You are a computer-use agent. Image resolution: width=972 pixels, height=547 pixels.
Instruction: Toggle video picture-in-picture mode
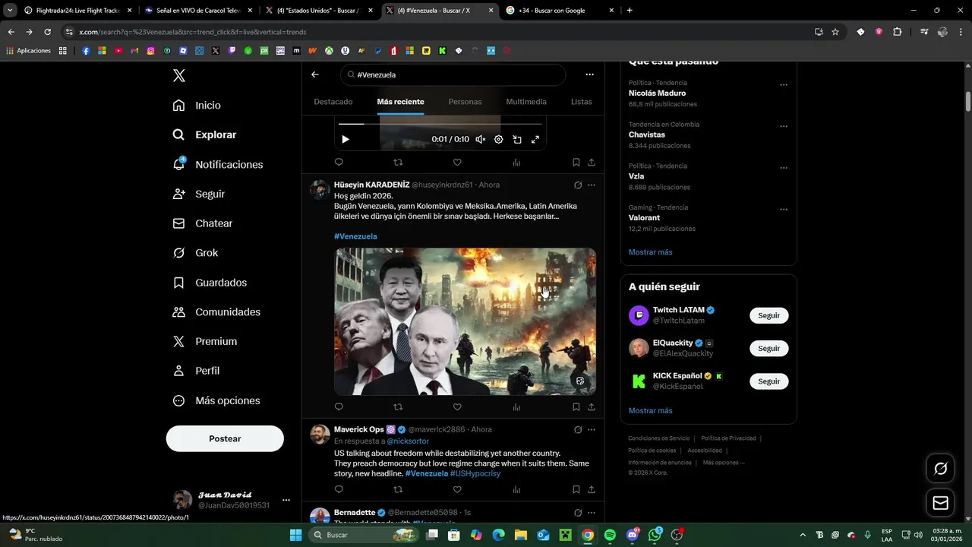pyautogui.click(x=517, y=139)
